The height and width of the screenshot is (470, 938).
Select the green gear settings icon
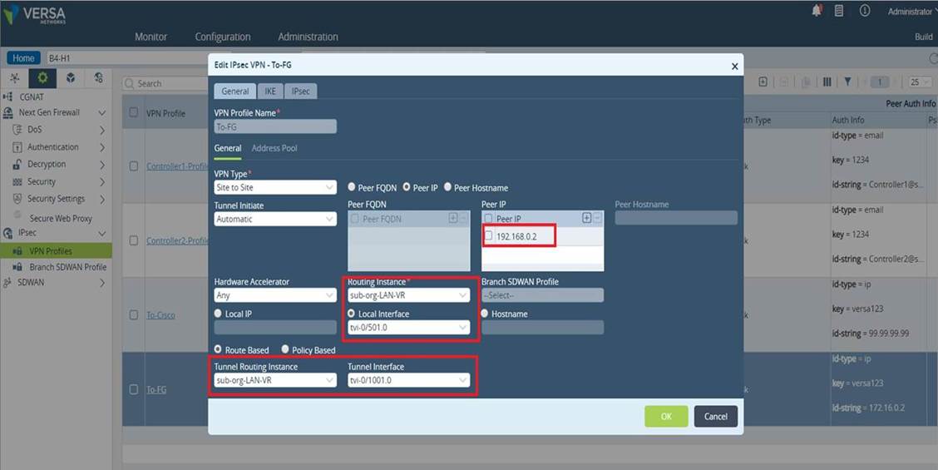pos(42,78)
